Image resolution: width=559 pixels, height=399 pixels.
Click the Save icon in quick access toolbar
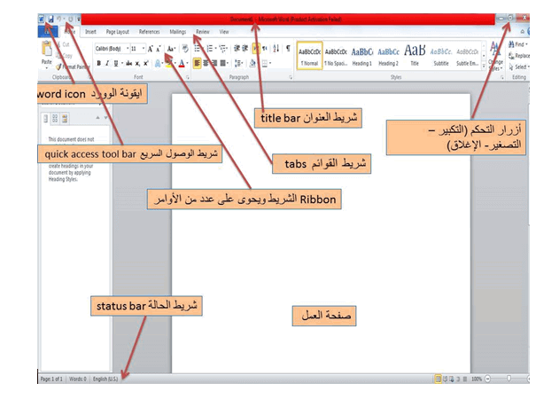52,18
